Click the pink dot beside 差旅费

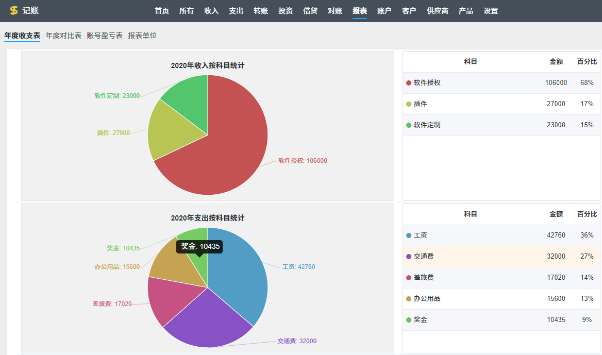coord(409,278)
